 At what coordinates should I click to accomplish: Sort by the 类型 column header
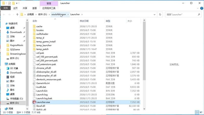pos(108,21)
